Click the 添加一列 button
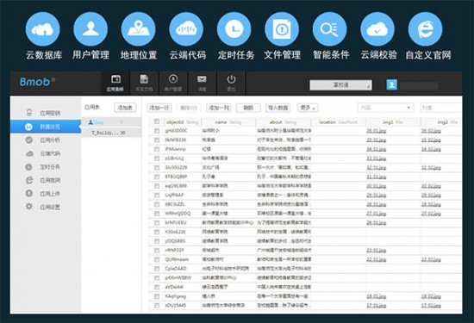Screen dimensions: 474x323 coord(219,108)
